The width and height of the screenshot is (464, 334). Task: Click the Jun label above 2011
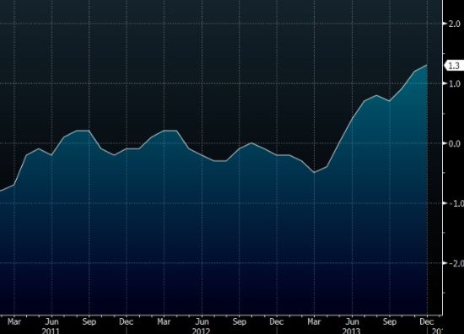(x=51, y=321)
